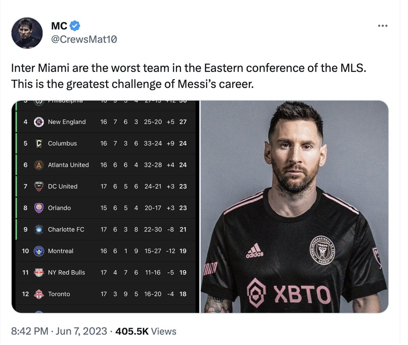Click the NY Red Bulls logo
The width and height of the screenshot is (408, 345).
click(38, 272)
